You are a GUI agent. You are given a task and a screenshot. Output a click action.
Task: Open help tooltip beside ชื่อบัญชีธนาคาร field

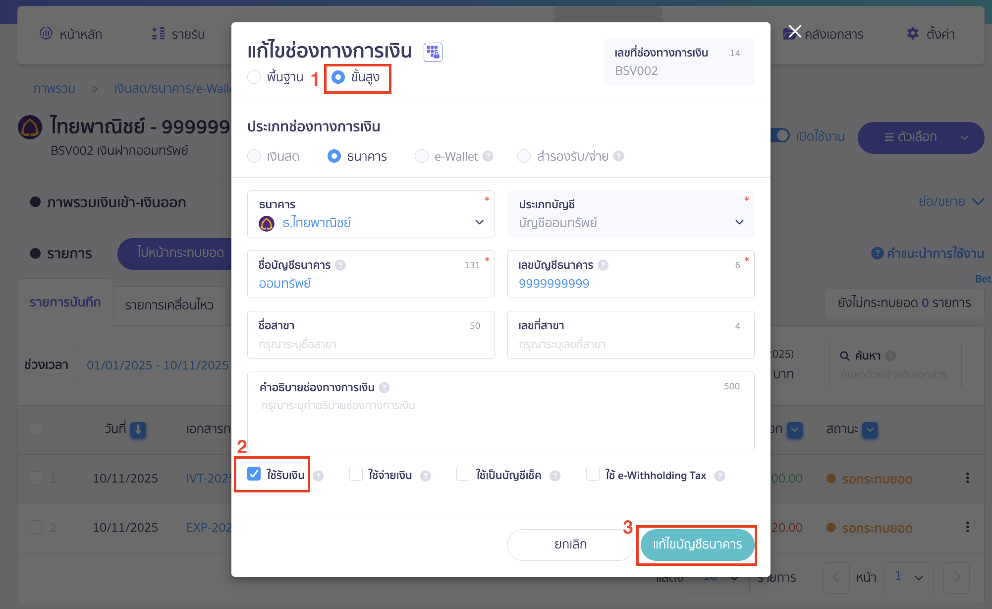[x=340, y=265]
